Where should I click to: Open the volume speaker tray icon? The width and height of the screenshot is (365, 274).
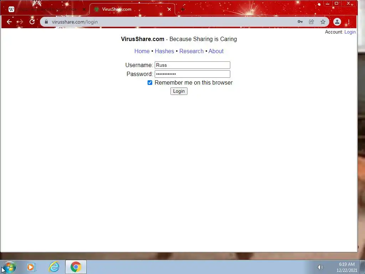(320, 267)
